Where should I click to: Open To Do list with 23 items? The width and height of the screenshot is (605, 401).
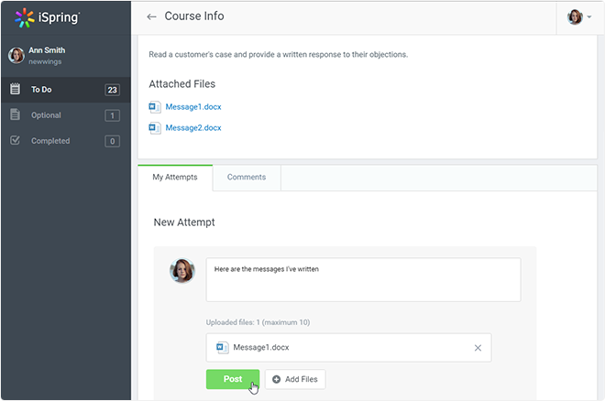(66, 90)
